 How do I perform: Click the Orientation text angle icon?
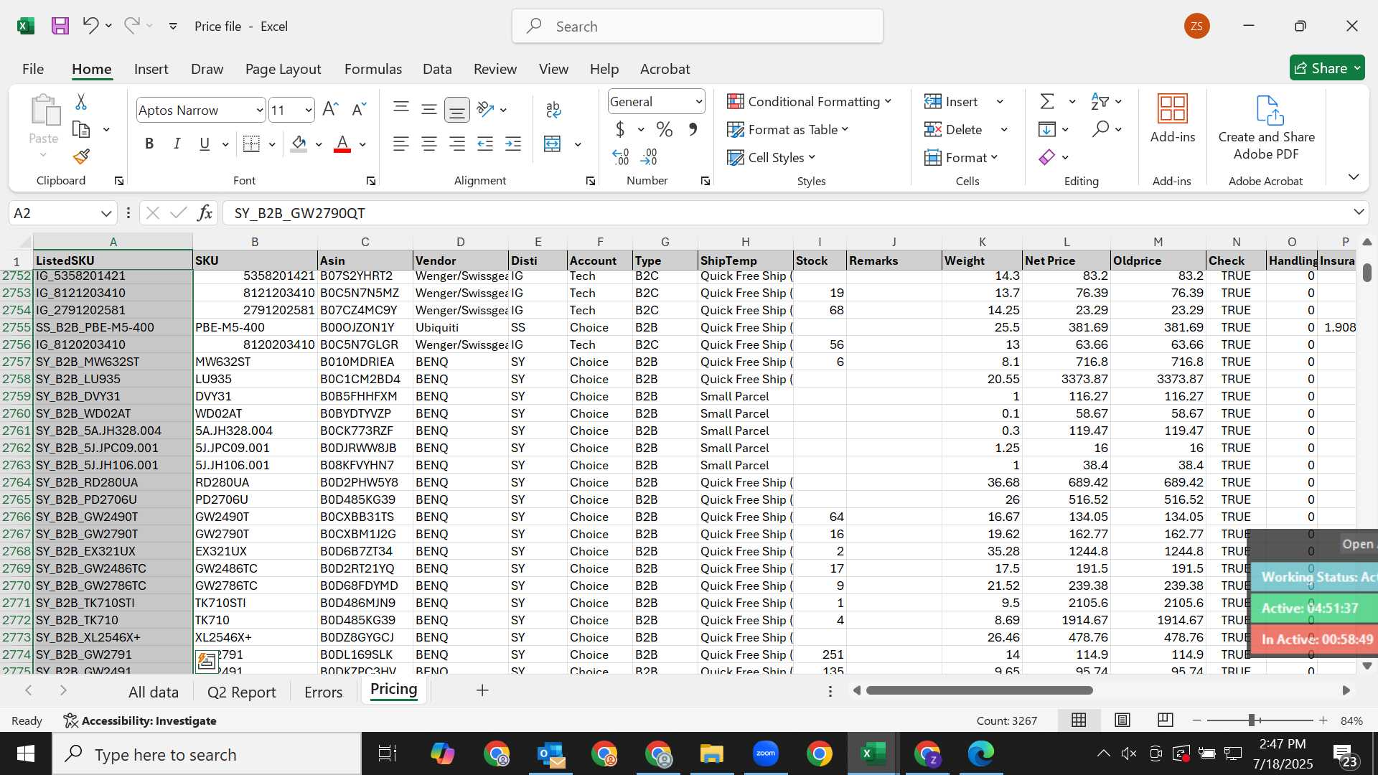pyautogui.click(x=486, y=109)
